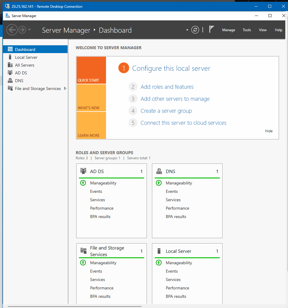
Task: Click the DNS tile header icon
Action: 159,171
